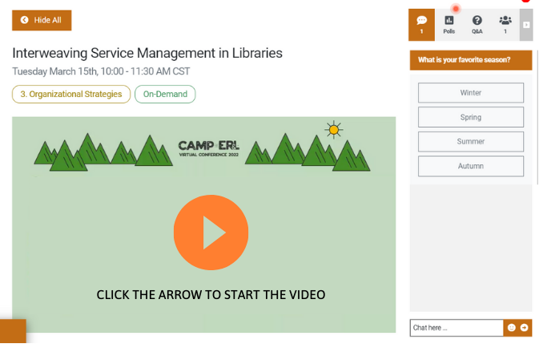
Task: Vote for Autumn in the poll
Action: 470,166
